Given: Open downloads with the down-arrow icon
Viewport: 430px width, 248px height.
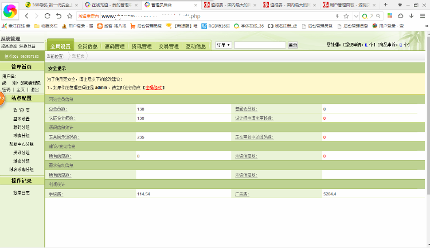Looking at the screenshot, I should click(411, 15).
